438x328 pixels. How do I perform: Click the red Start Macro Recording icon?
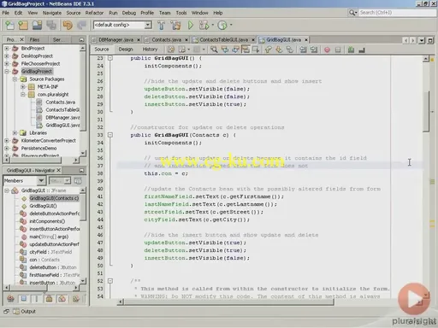coord(327,50)
